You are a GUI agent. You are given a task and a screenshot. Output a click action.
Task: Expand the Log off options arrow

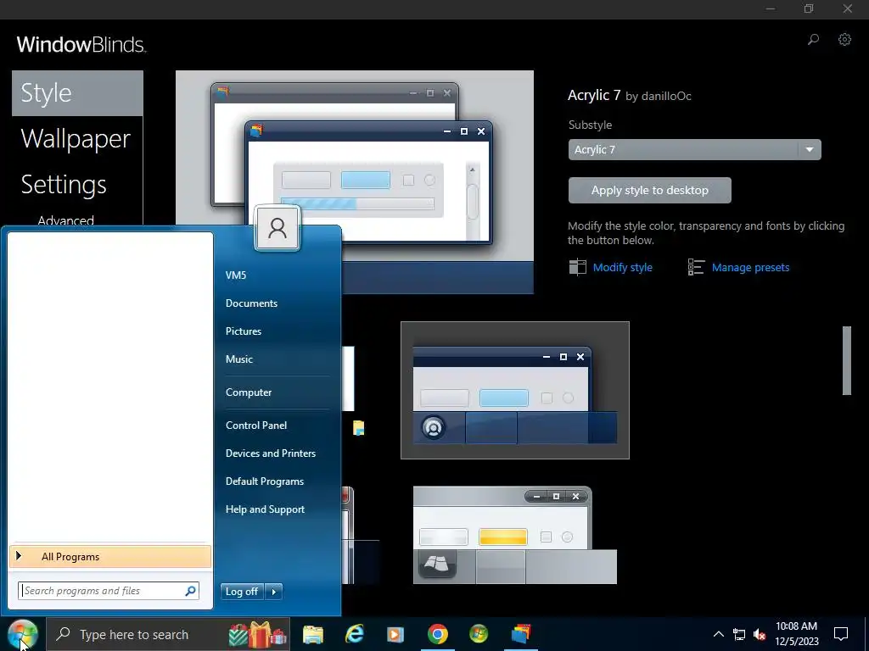pos(274,591)
